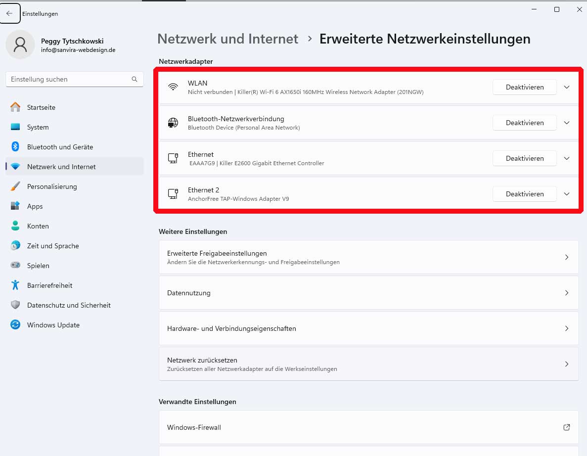Click Bluetooth Device (Personal Area Network) text
The width and height of the screenshot is (587, 456).
244,127
